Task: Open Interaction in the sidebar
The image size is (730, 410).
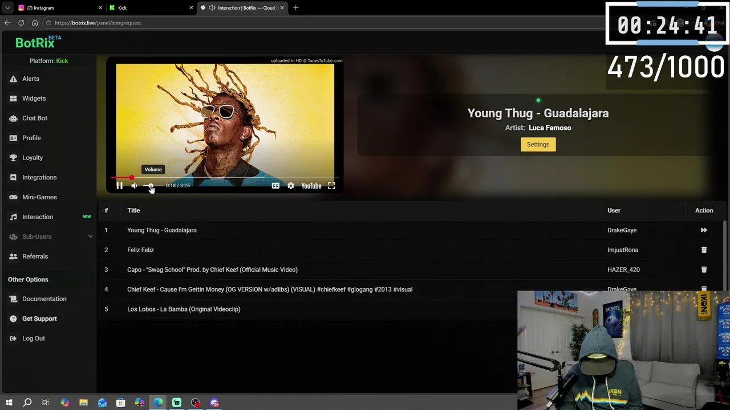Action: point(38,217)
